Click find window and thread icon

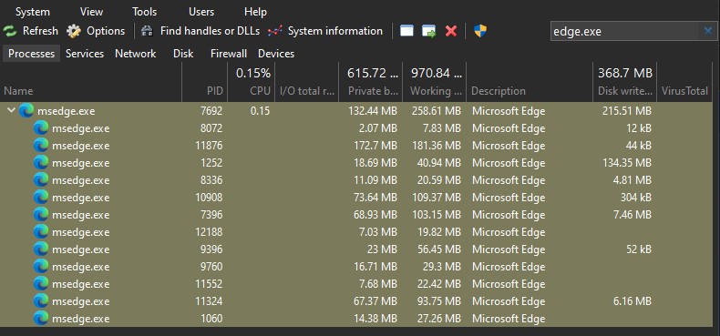pos(429,31)
